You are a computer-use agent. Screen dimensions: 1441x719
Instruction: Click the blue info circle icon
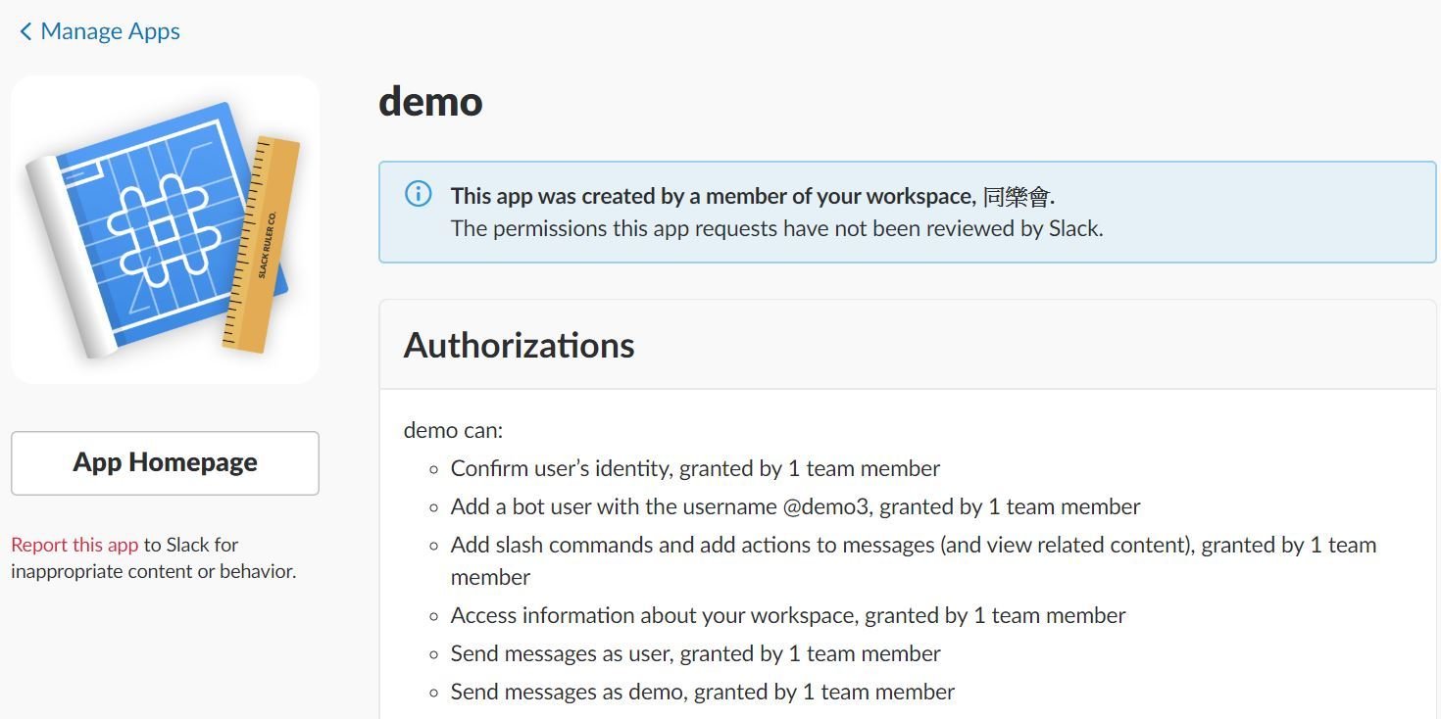pyautogui.click(x=418, y=194)
